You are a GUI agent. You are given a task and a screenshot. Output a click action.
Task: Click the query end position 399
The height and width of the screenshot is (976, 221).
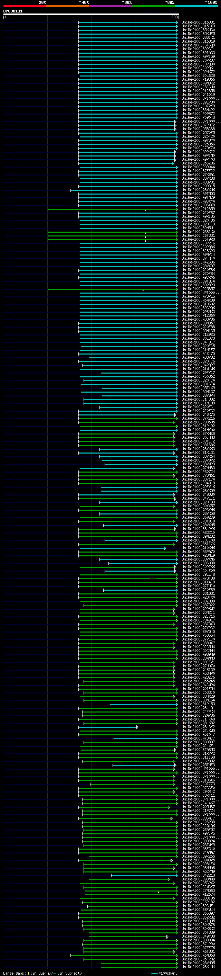[174, 17]
